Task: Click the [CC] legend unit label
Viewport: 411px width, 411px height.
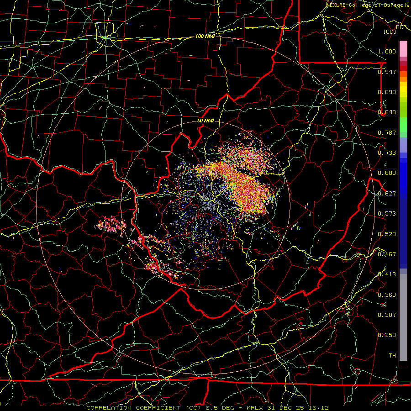Action: click(x=390, y=32)
